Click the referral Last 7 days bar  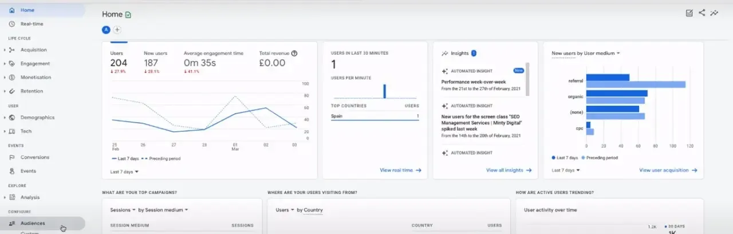(x=608, y=78)
